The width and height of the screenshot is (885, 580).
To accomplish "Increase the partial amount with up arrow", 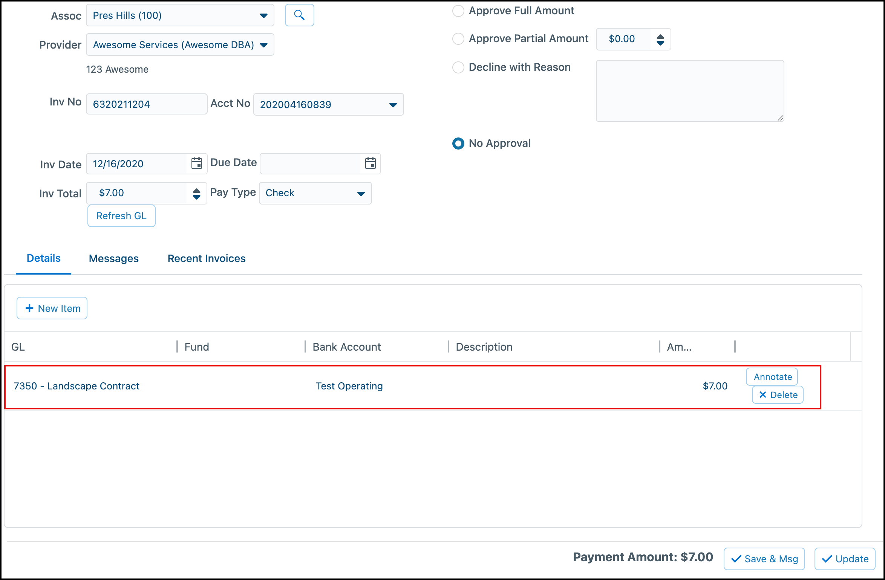I will click(660, 36).
